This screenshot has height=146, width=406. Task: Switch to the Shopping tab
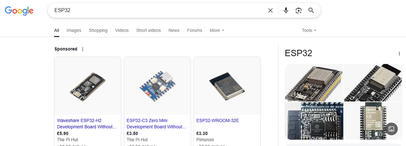98,30
